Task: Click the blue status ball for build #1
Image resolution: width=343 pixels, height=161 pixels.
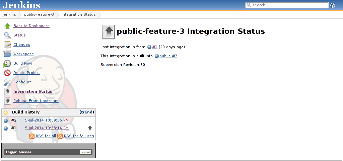Action: [x=6, y=128]
